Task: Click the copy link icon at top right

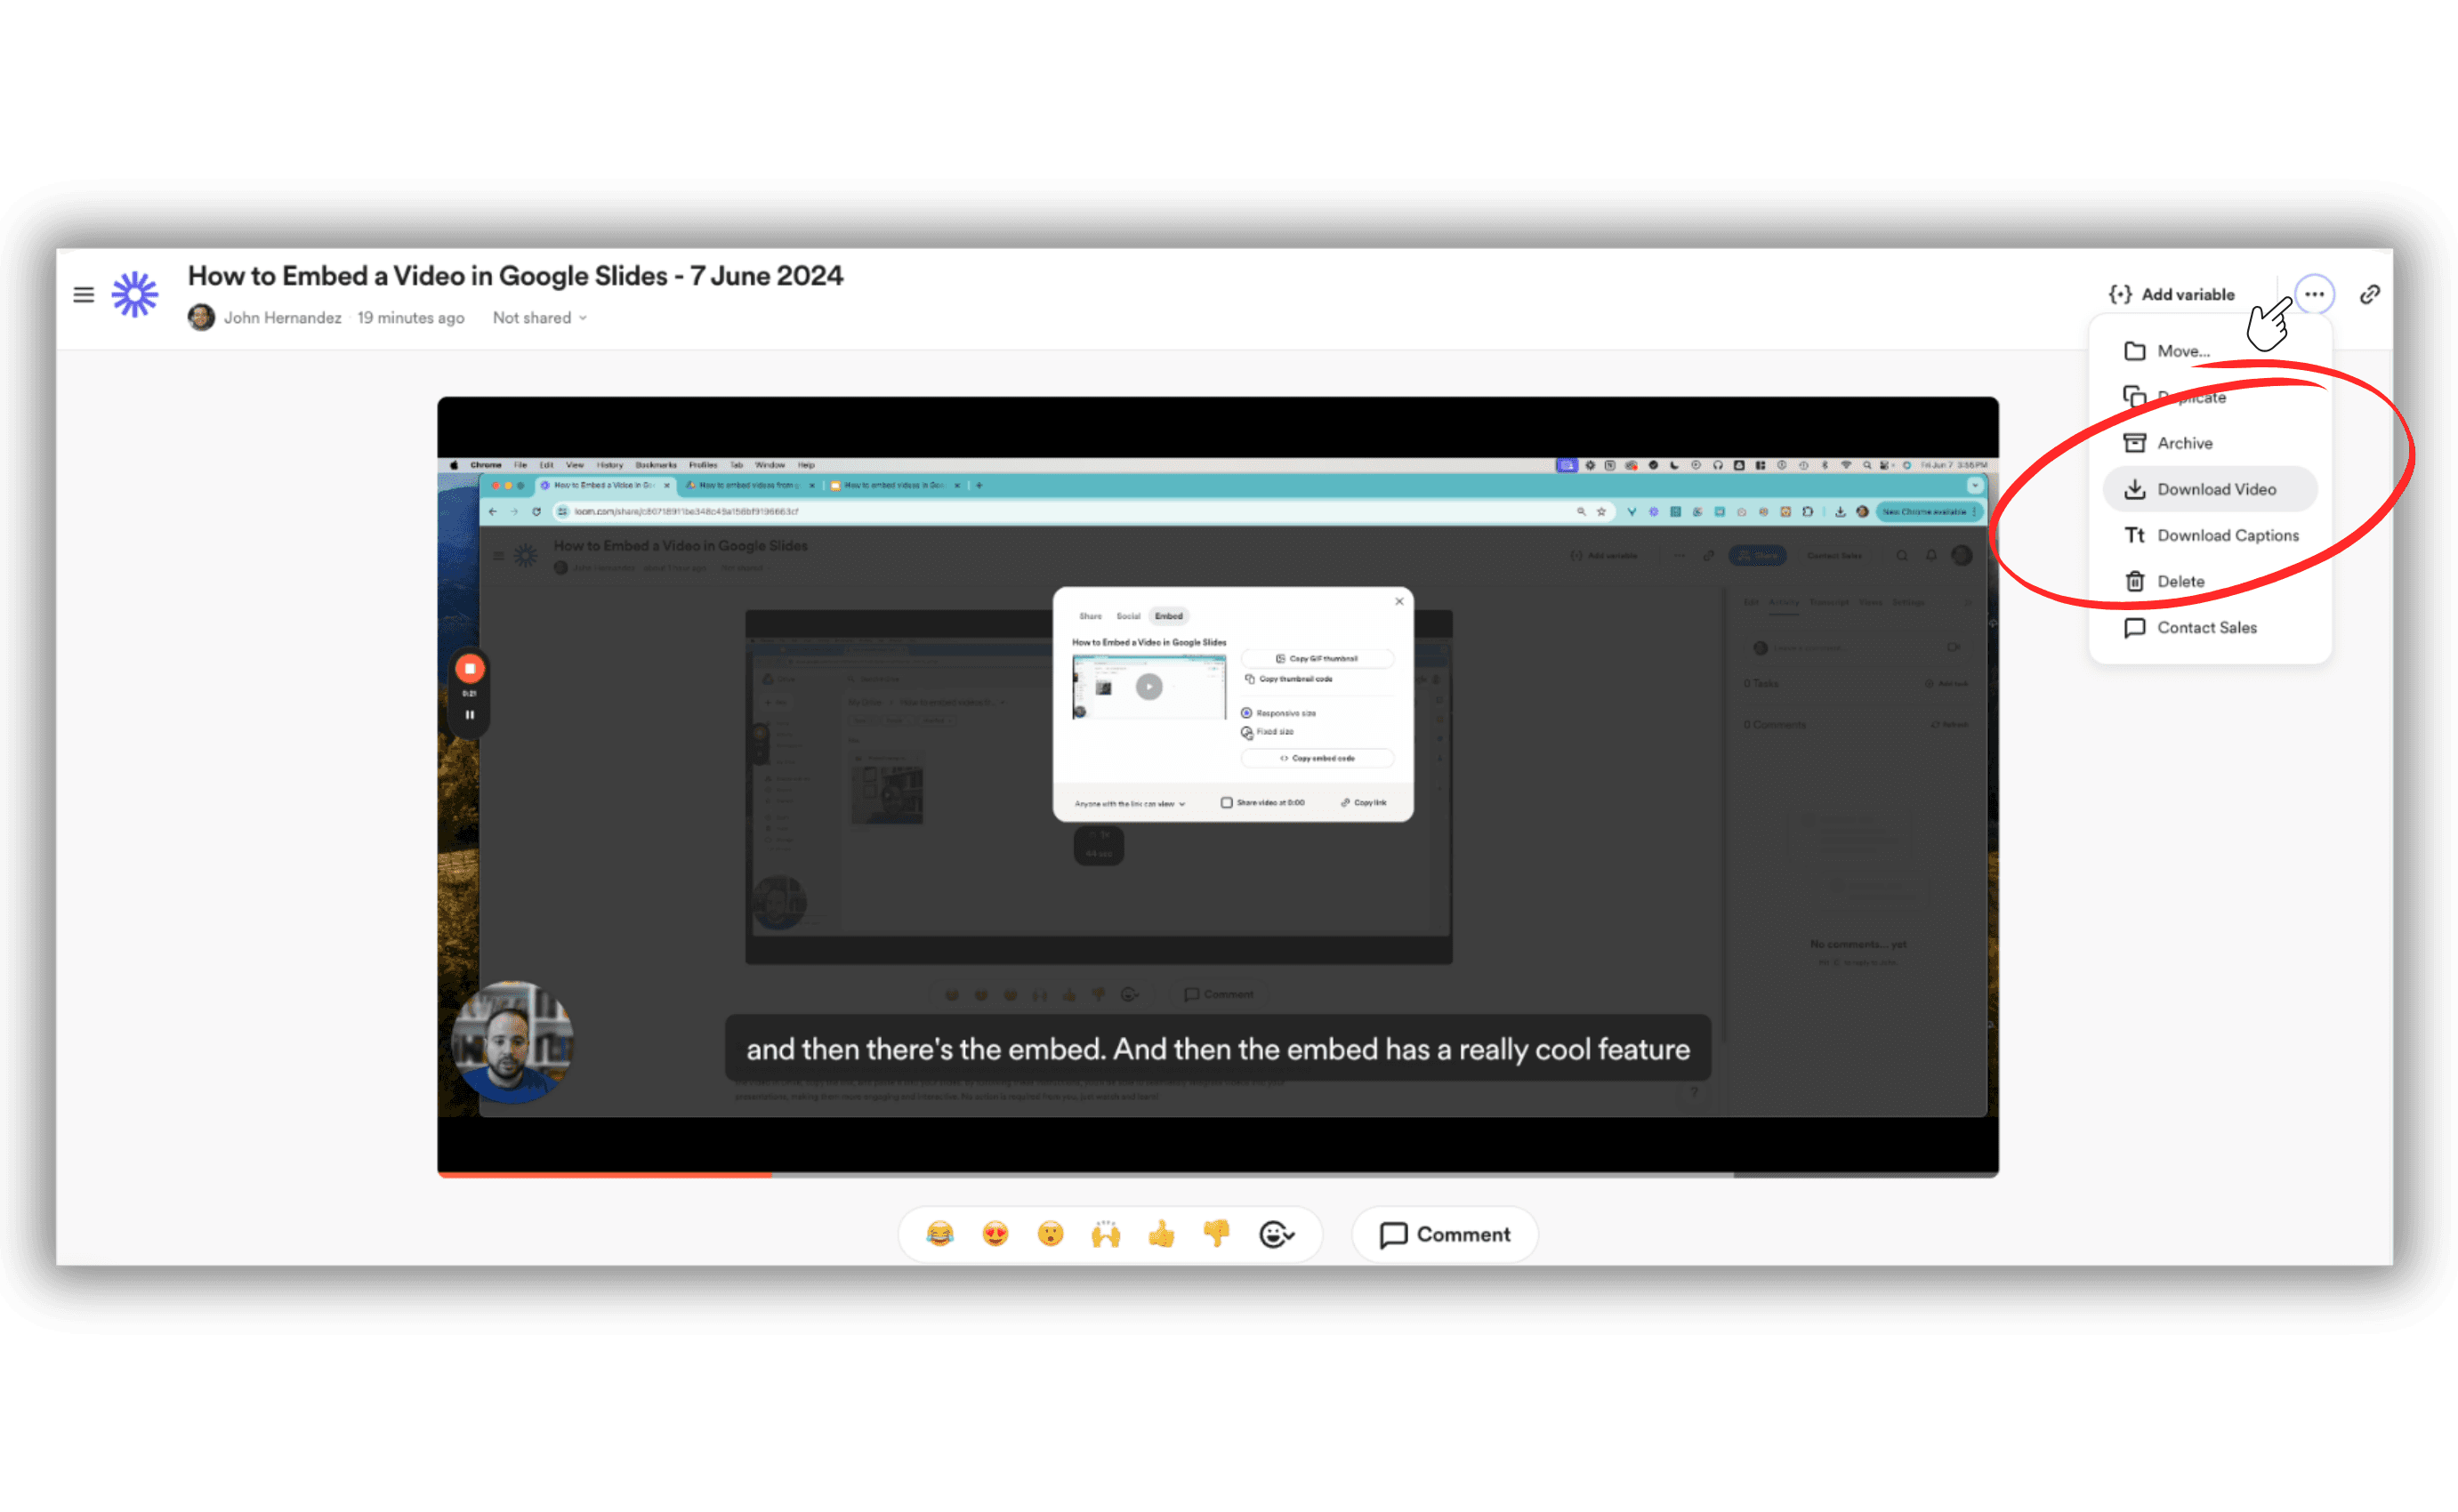Action: (2370, 294)
